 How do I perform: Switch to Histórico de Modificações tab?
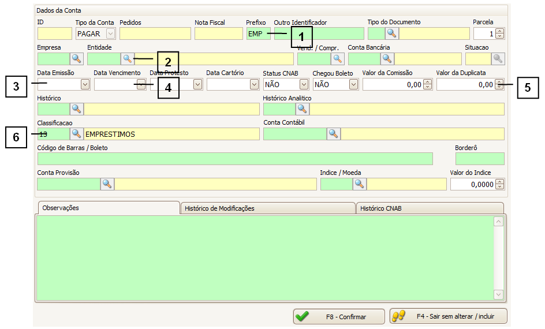[268, 208]
